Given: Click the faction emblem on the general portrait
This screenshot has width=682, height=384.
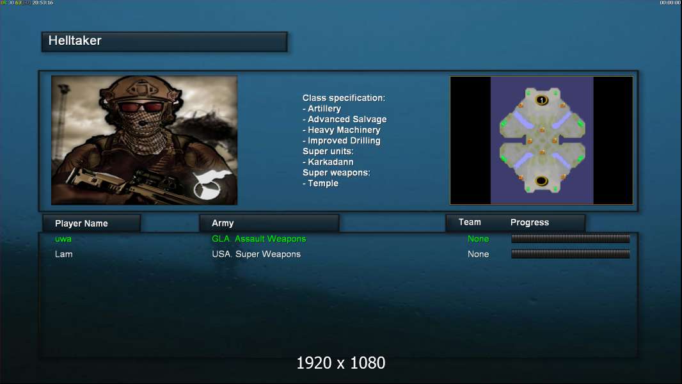Looking at the screenshot, I should 212,185.
